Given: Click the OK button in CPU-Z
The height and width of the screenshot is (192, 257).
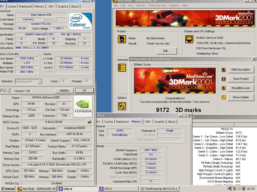Looking at the screenshot, I should (84, 90).
